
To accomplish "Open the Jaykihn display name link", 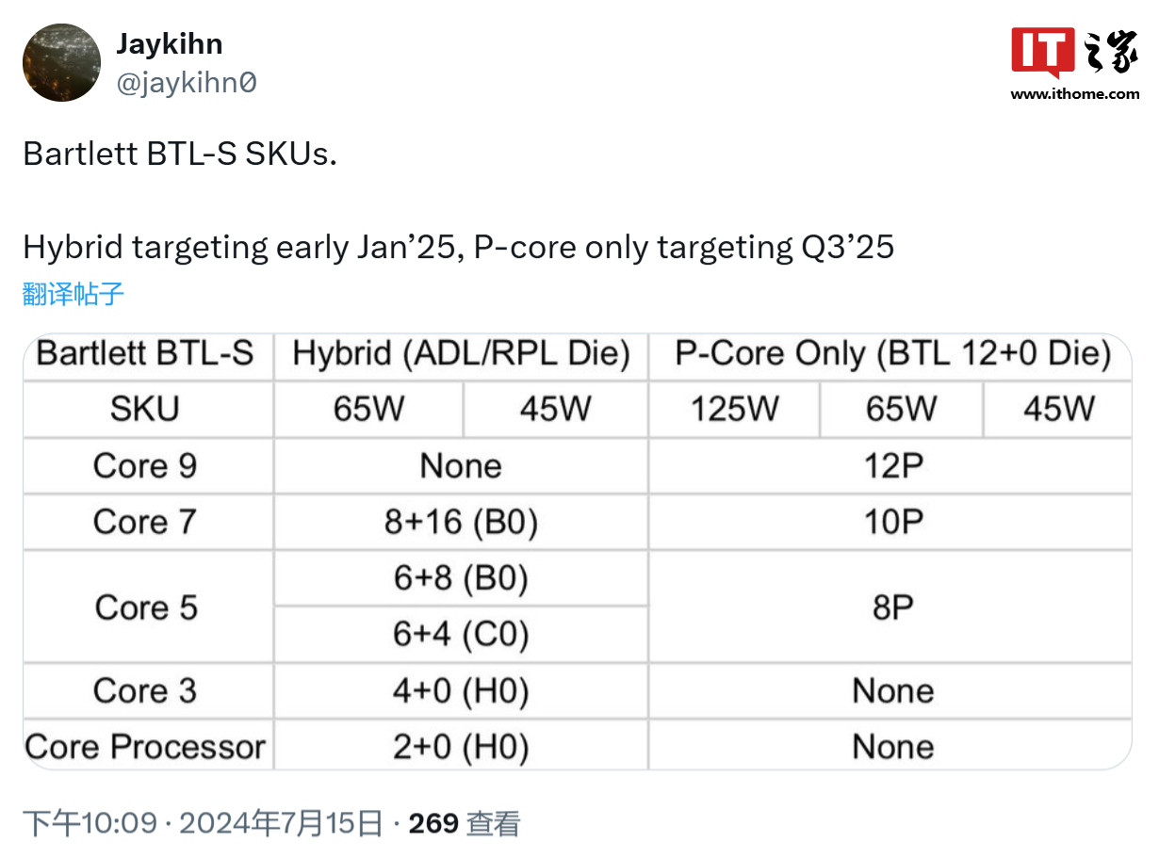I will [170, 43].
